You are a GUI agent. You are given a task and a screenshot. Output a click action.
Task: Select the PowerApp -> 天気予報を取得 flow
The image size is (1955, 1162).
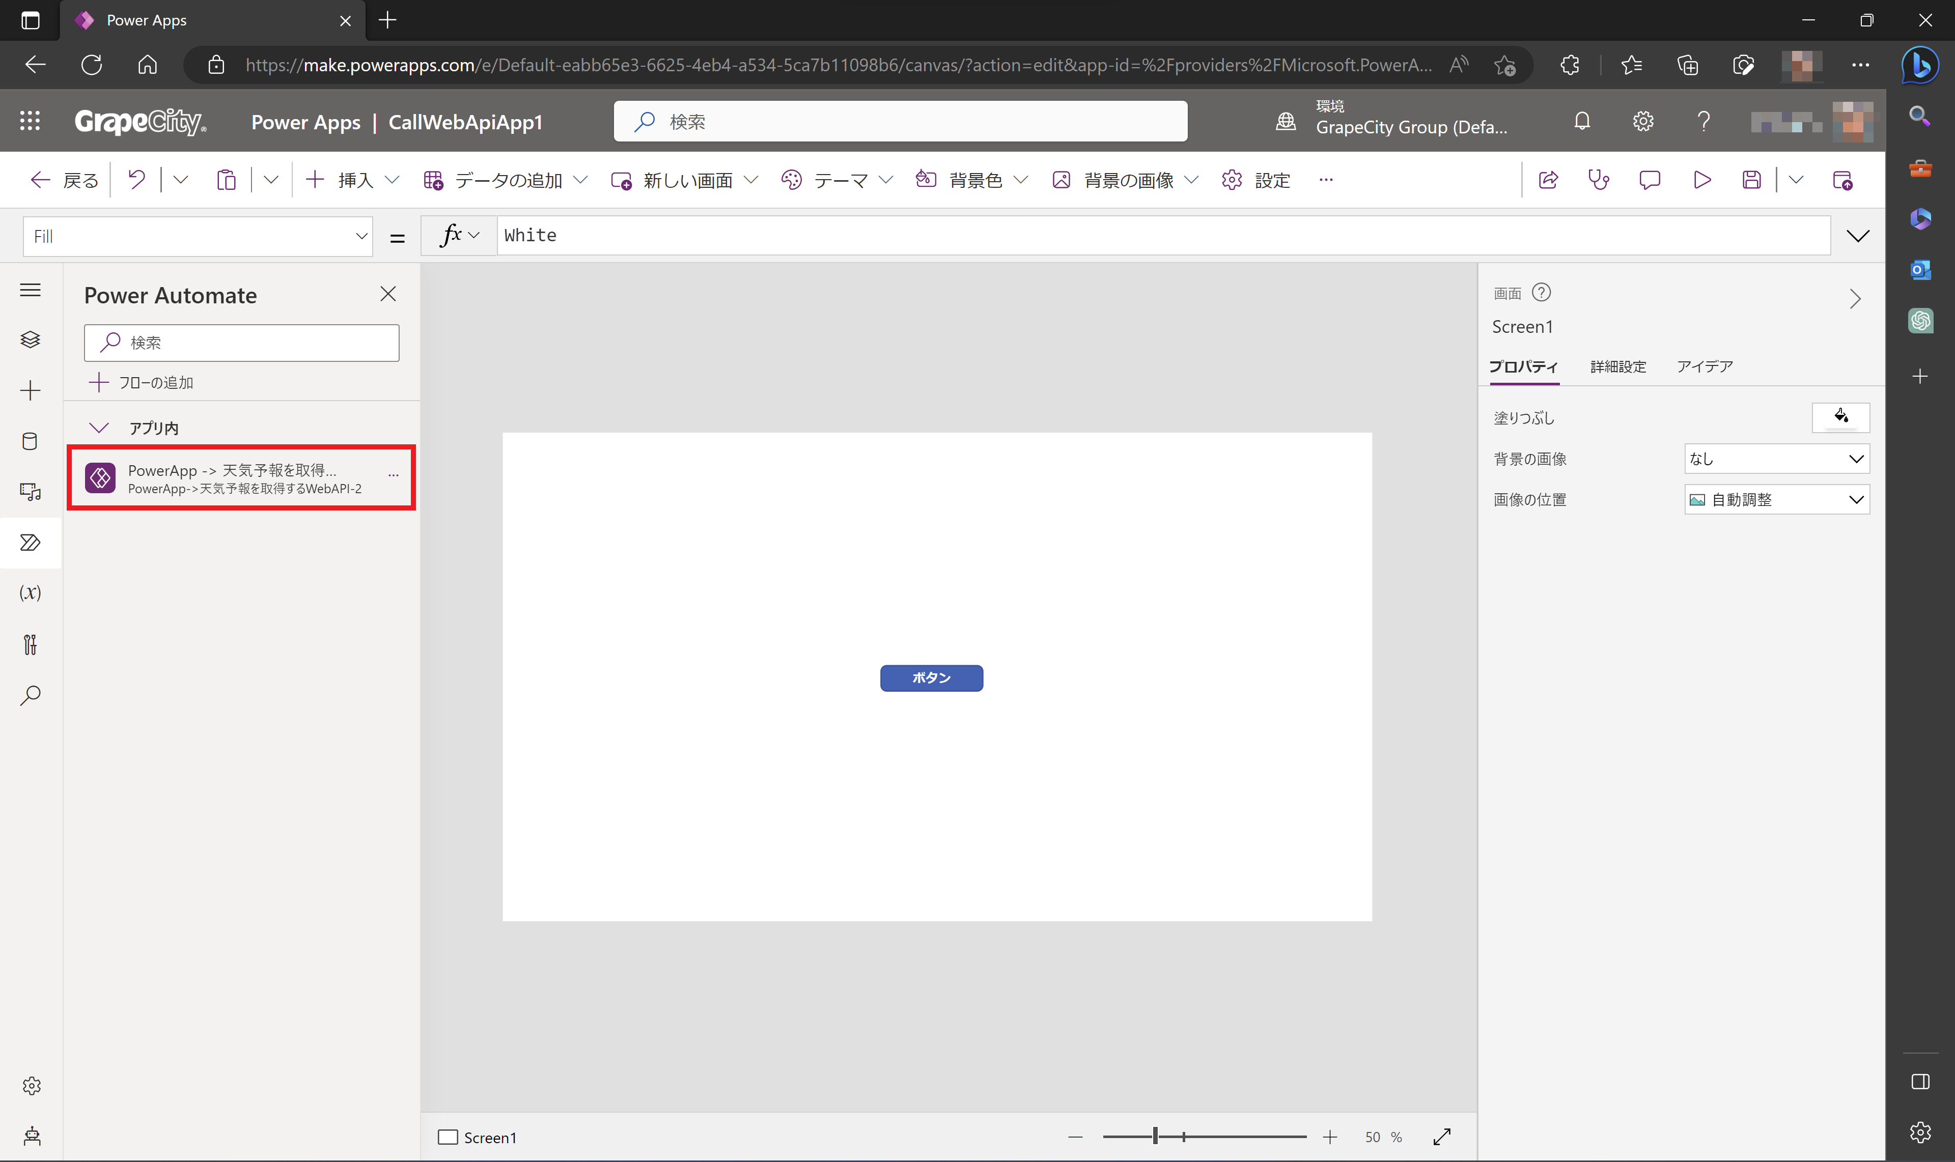[241, 477]
